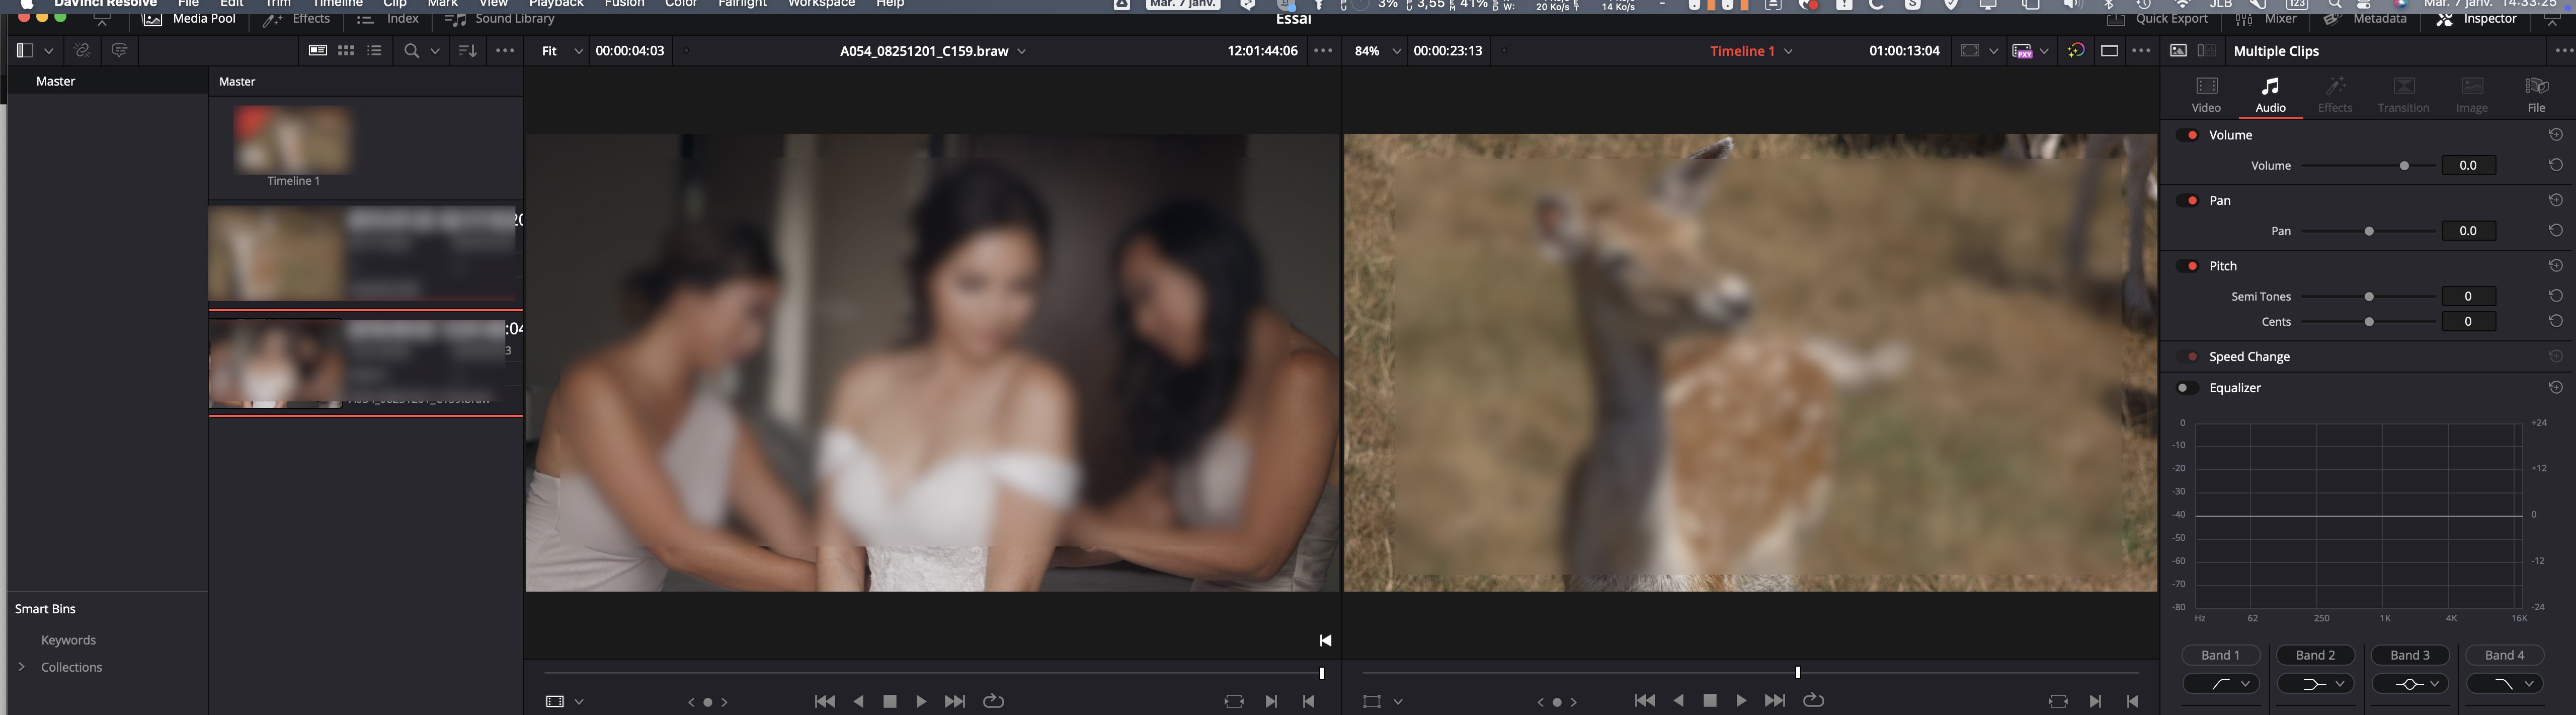Toggle loop playback in timeline viewer
This screenshot has width=2576, height=715.
coord(1813,701)
